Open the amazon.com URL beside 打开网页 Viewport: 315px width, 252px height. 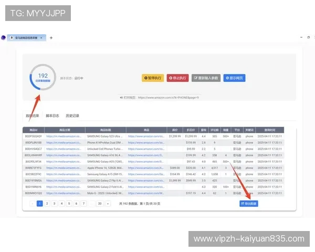tap(168, 97)
